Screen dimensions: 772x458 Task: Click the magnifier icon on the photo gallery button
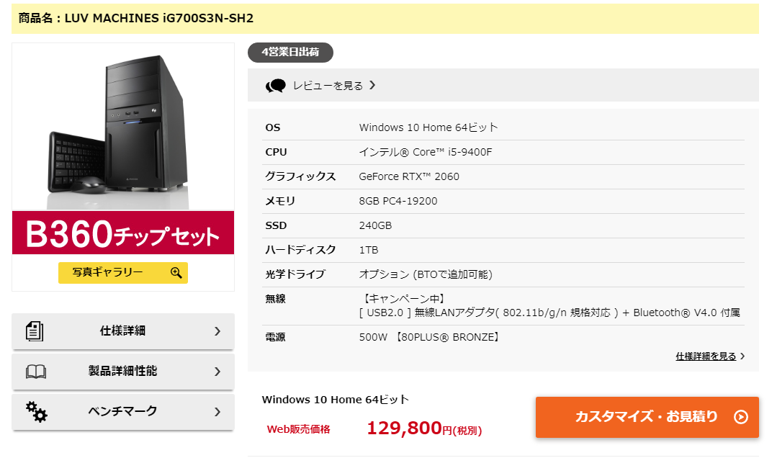tap(176, 272)
